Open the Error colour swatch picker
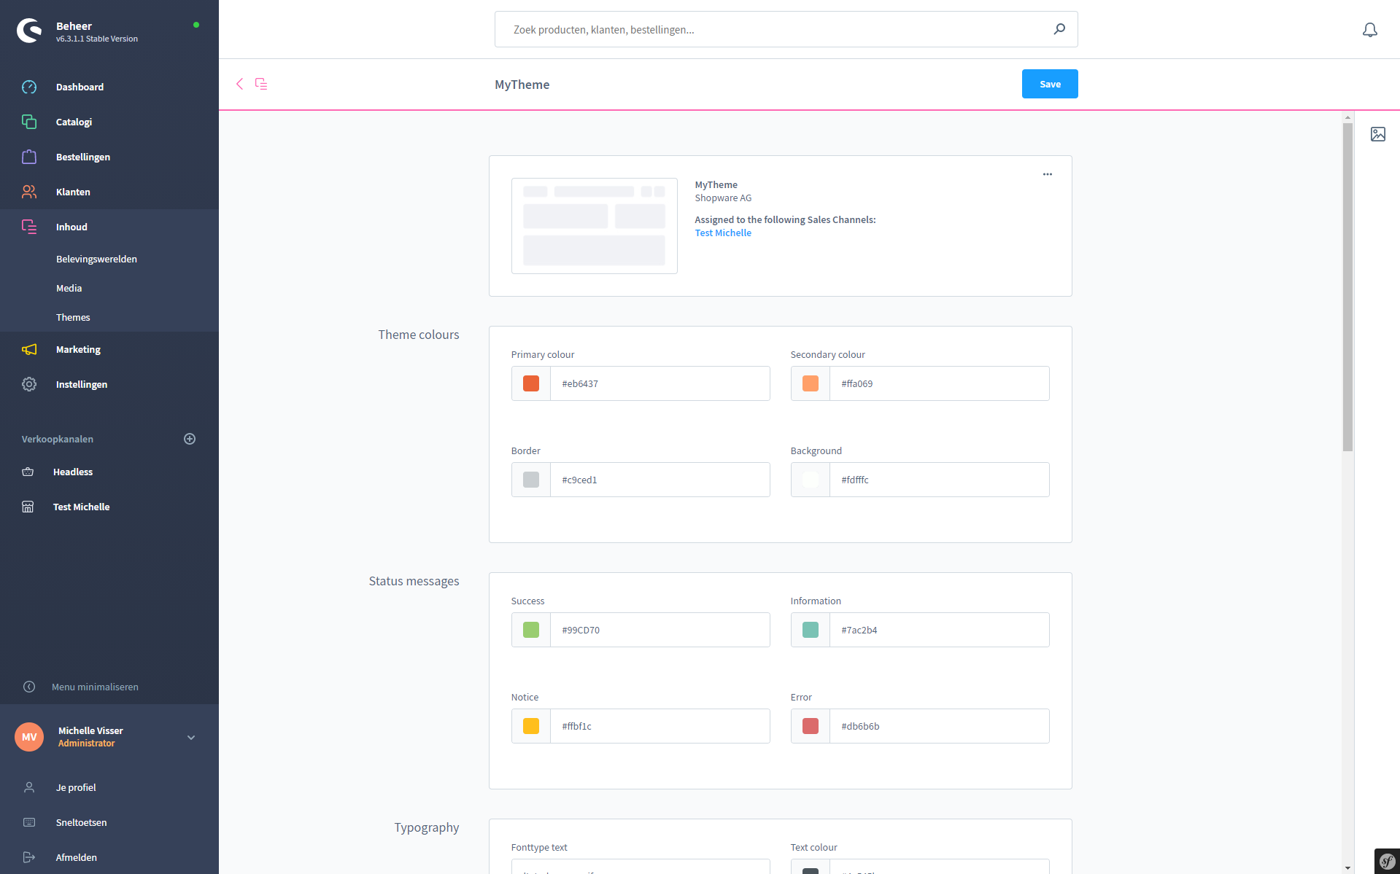The image size is (1400, 874). pyautogui.click(x=810, y=726)
